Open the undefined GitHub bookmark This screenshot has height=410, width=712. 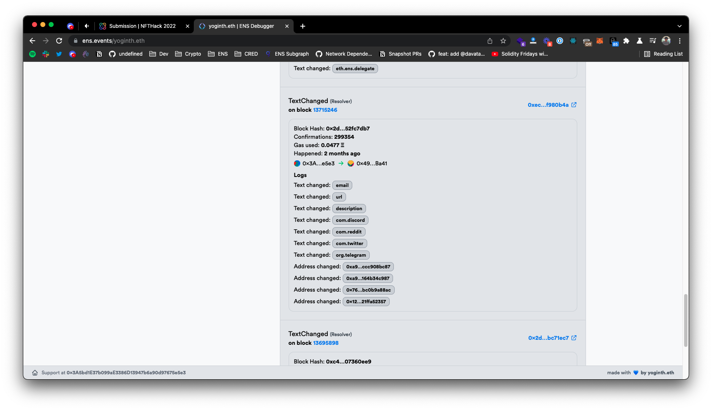[126, 54]
